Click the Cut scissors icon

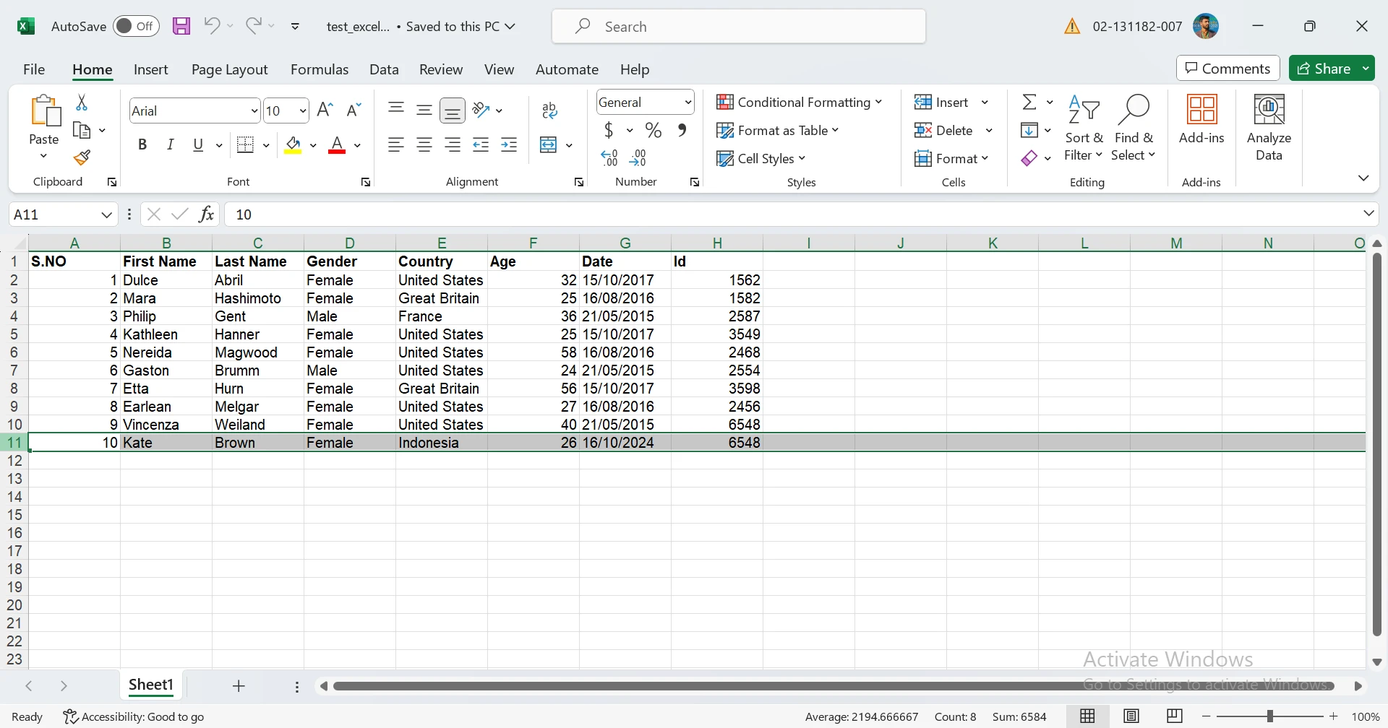tap(82, 103)
